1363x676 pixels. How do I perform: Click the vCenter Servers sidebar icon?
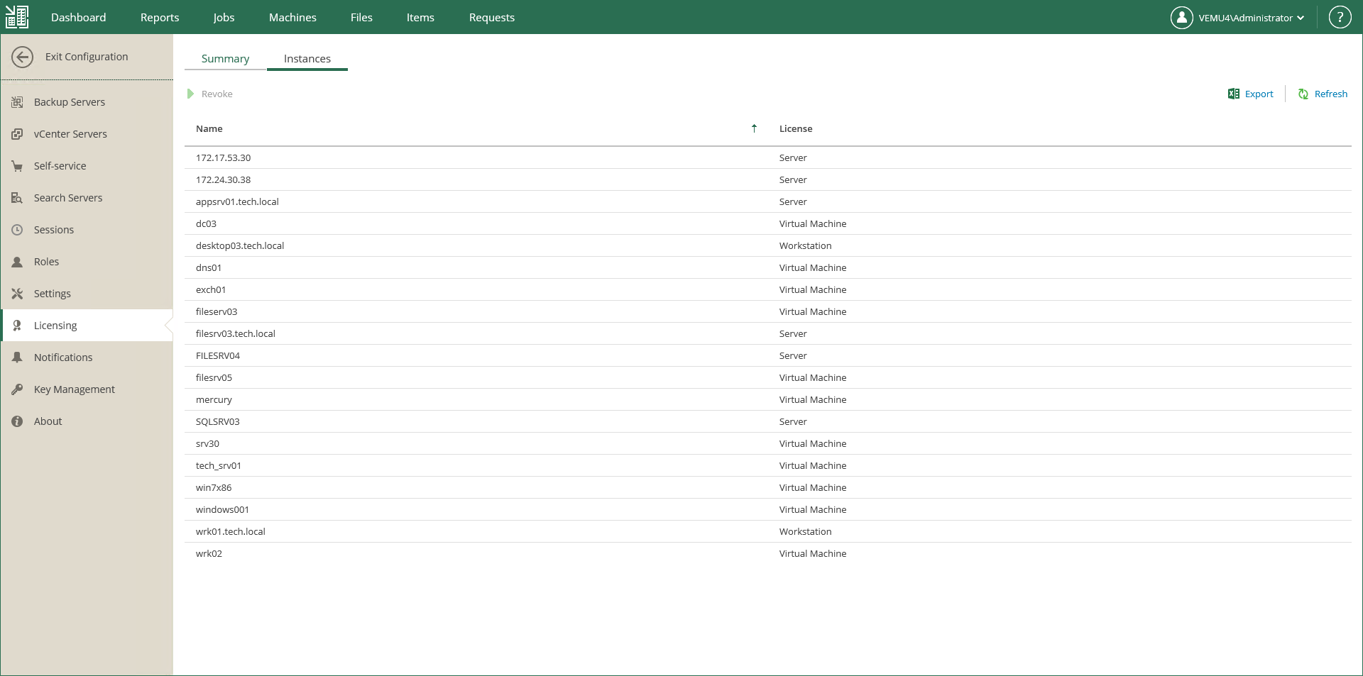click(x=17, y=134)
